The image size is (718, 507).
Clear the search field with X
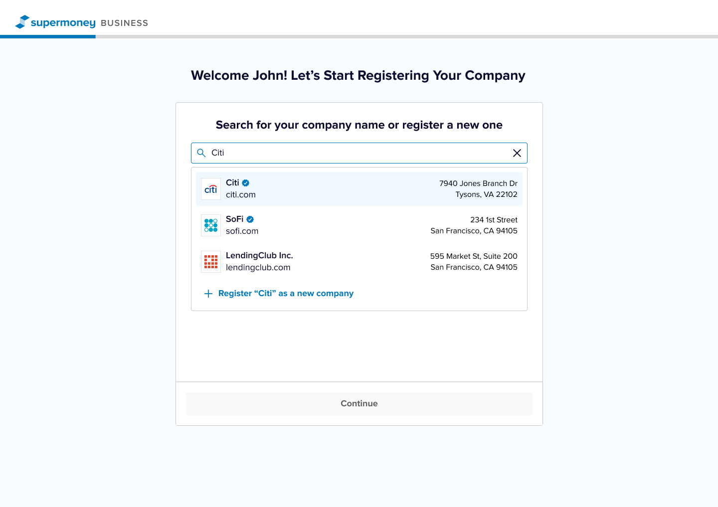pos(517,153)
